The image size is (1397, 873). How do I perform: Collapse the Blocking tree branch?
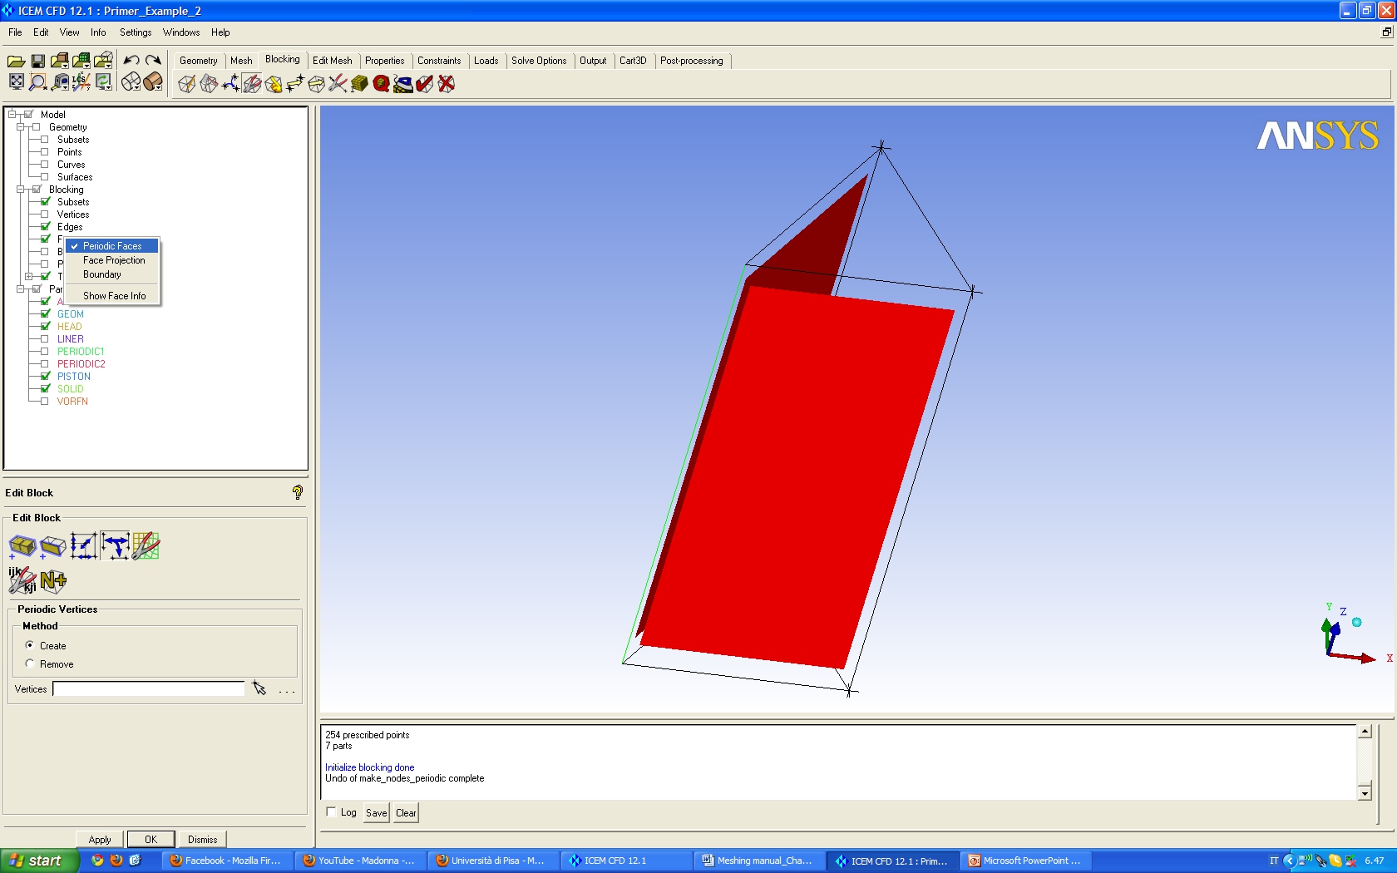click(20, 190)
